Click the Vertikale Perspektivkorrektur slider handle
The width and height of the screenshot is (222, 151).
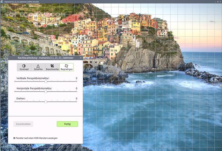point(46,82)
